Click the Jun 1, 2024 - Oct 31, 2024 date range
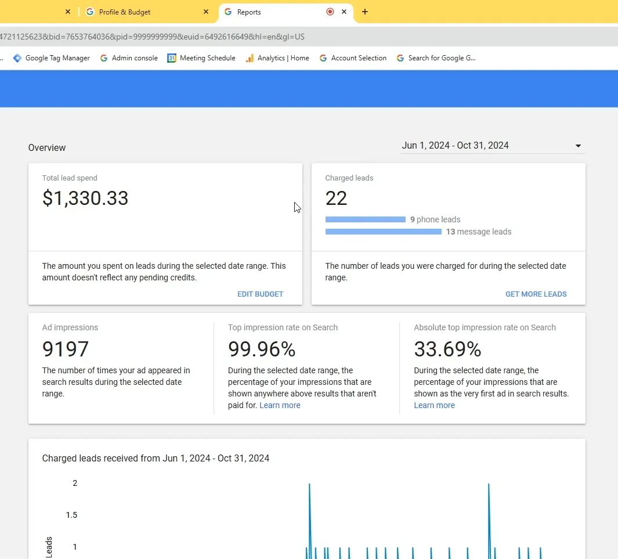Image resolution: width=618 pixels, height=559 pixels. [455, 146]
